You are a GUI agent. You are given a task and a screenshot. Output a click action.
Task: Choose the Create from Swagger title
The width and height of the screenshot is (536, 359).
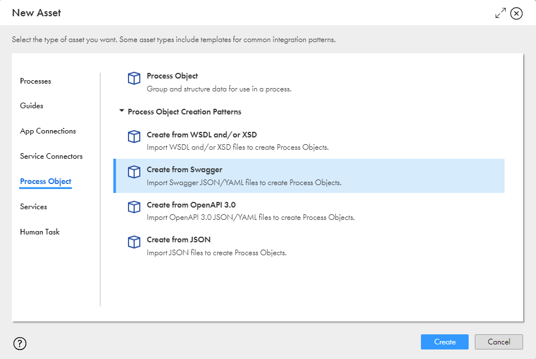(184, 170)
